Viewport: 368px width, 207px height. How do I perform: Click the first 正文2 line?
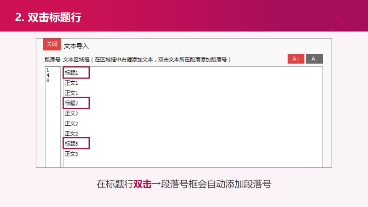pyautogui.click(x=72, y=113)
